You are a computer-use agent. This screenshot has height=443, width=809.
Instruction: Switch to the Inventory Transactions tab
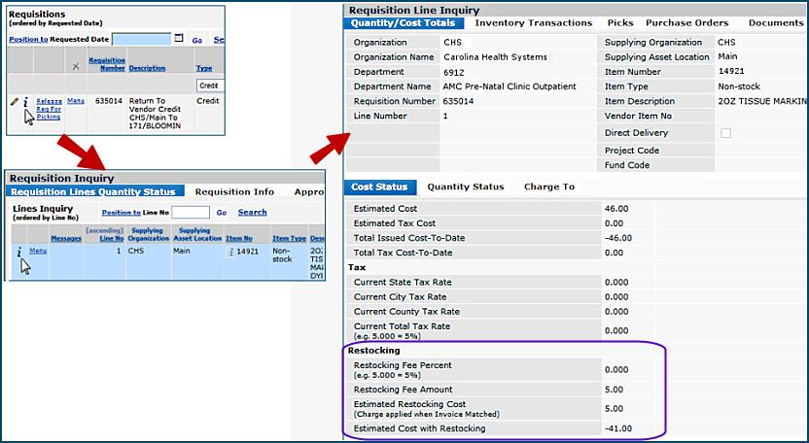(x=533, y=22)
